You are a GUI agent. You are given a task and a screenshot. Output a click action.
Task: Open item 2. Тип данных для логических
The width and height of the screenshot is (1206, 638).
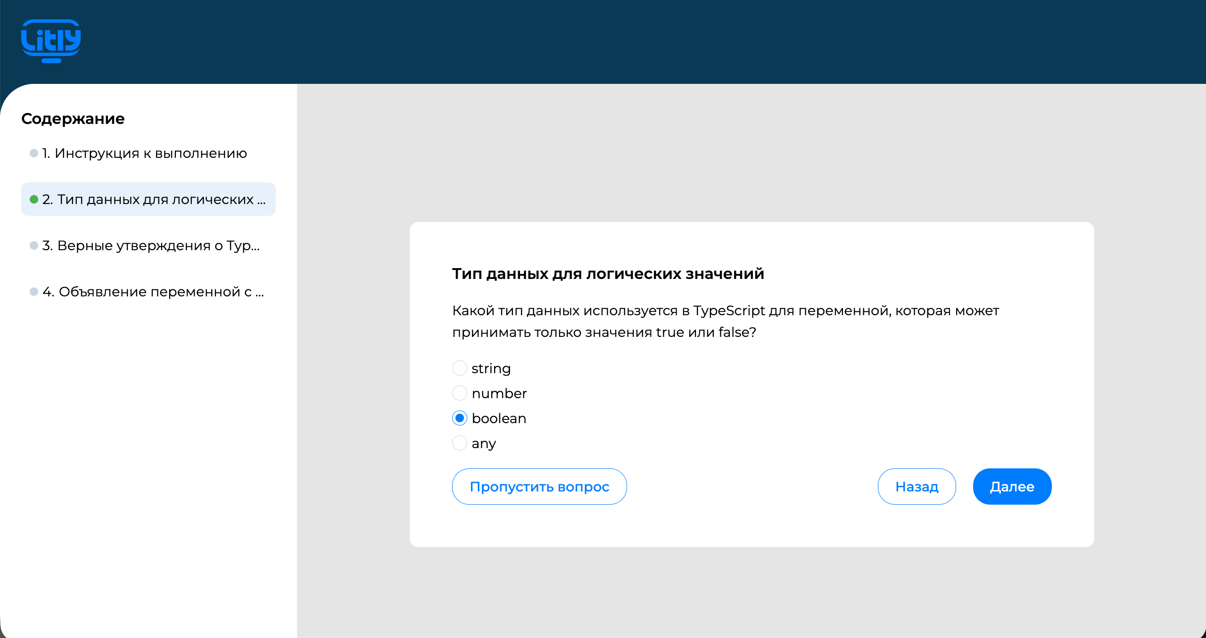pyautogui.click(x=149, y=199)
